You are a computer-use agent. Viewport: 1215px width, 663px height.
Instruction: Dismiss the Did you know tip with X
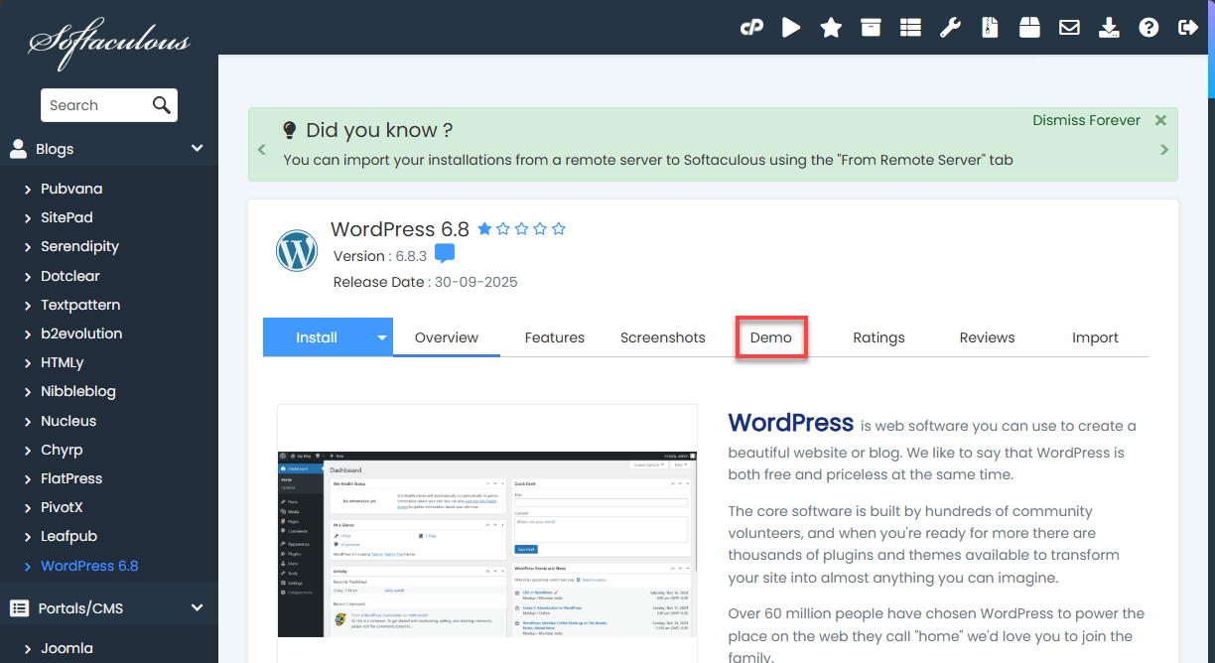(1160, 120)
